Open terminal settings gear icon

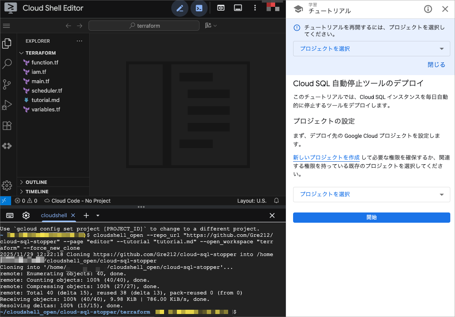click(26, 215)
